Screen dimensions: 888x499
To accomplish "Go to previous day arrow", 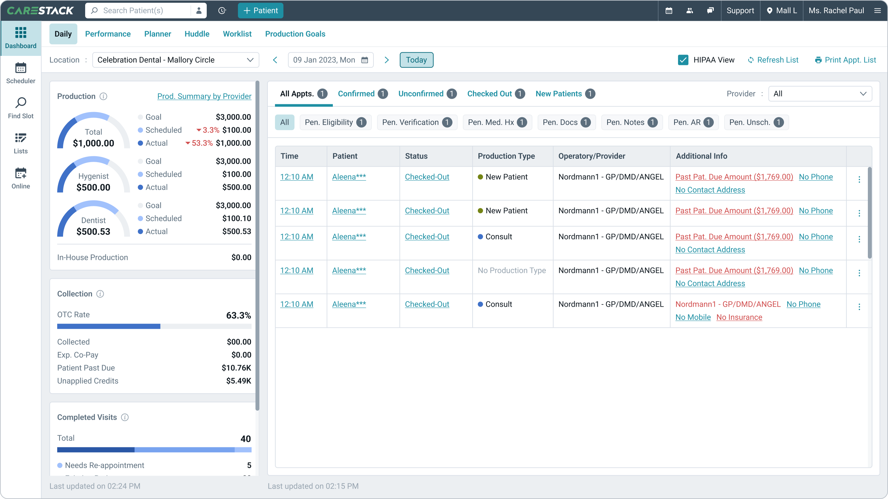I will click(275, 60).
